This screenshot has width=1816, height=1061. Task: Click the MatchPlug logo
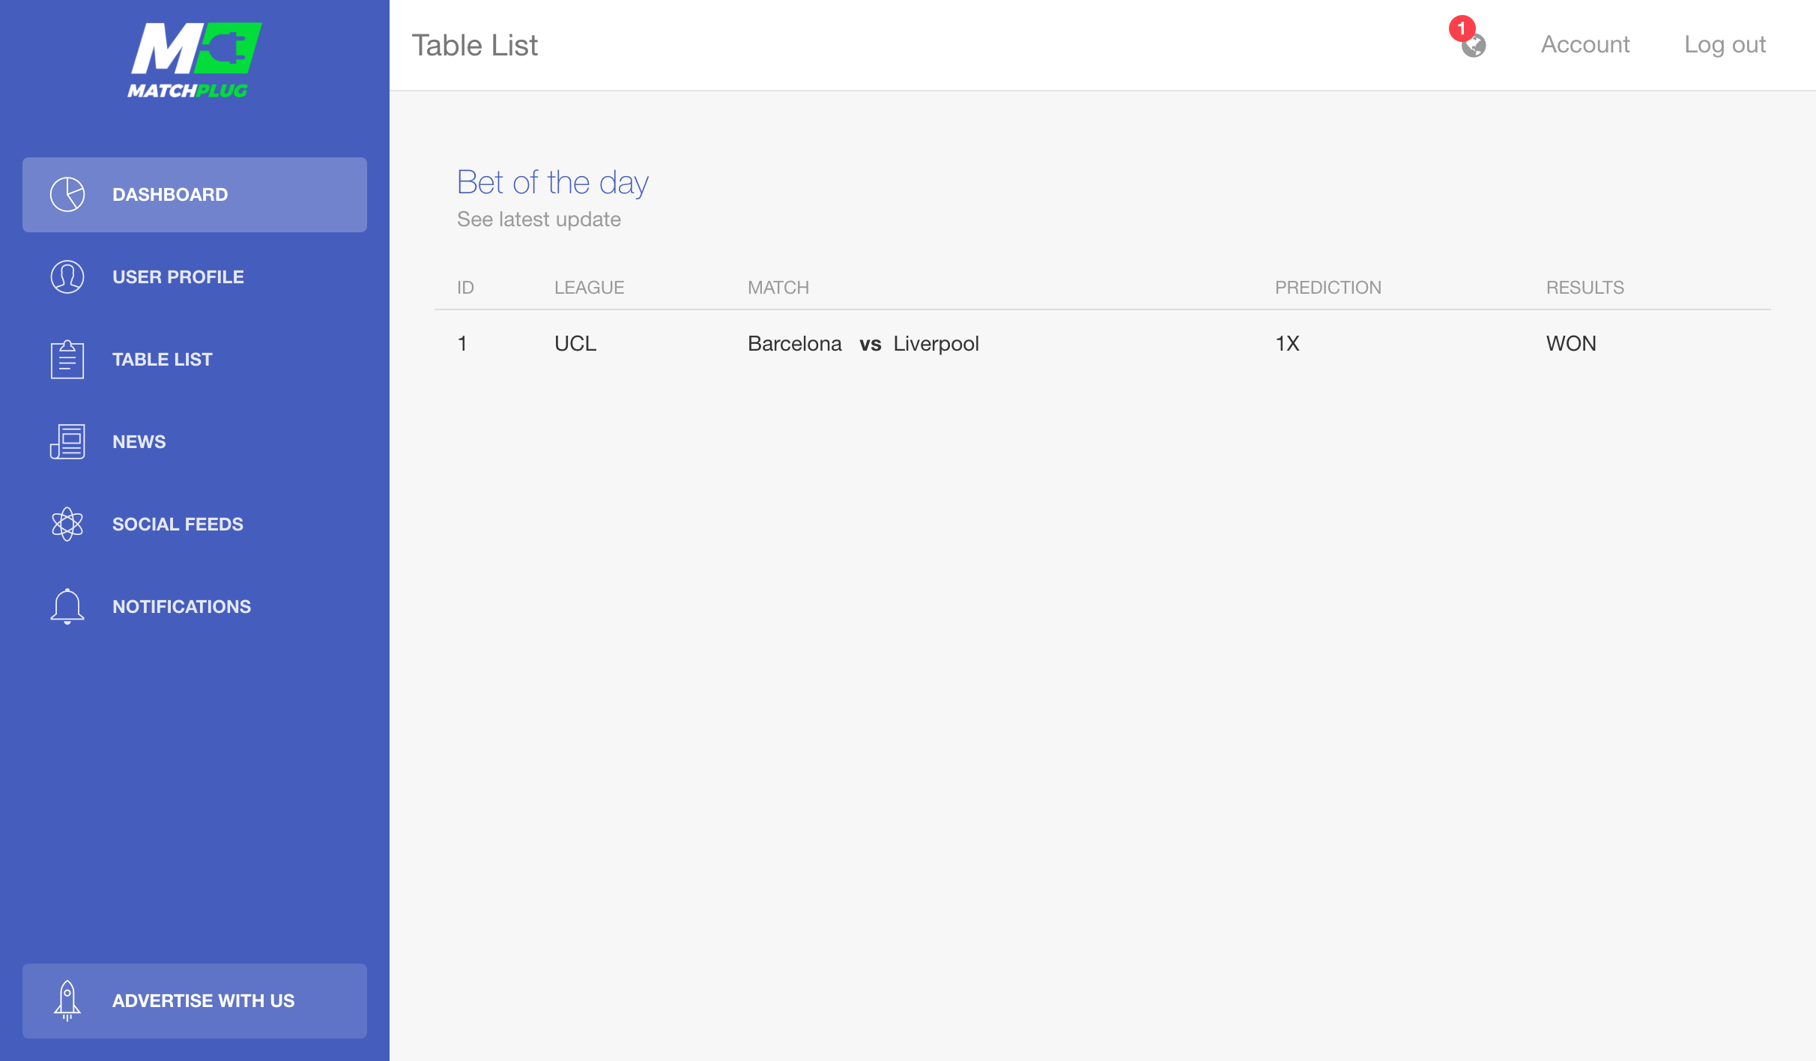click(195, 60)
